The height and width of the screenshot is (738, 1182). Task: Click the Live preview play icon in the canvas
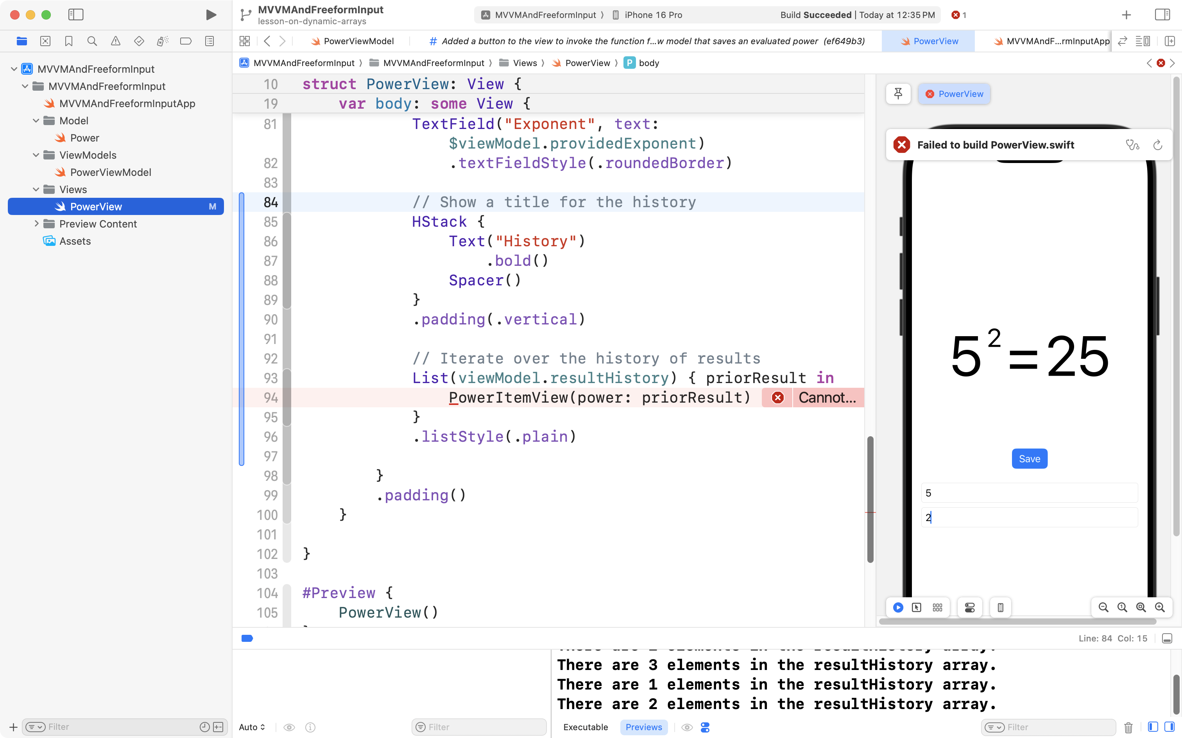pos(898,607)
